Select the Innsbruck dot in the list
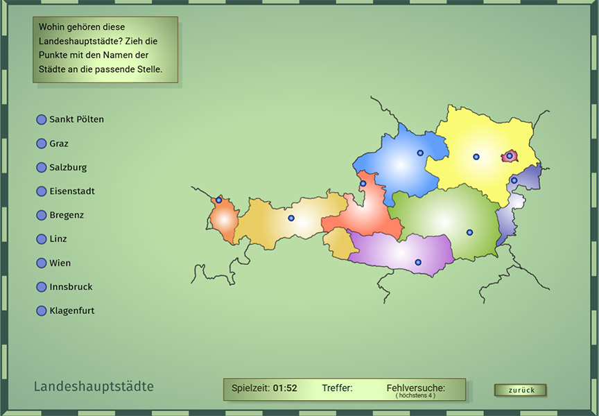The image size is (599, 416). [x=41, y=287]
